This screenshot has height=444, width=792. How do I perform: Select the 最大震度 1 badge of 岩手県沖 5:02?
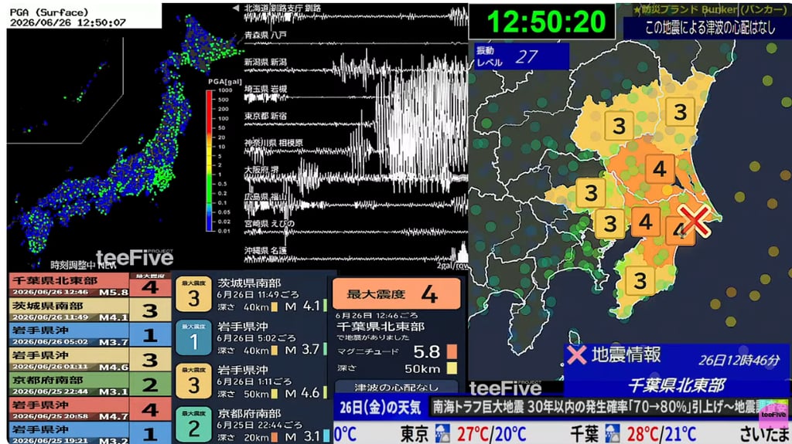[193, 337]
